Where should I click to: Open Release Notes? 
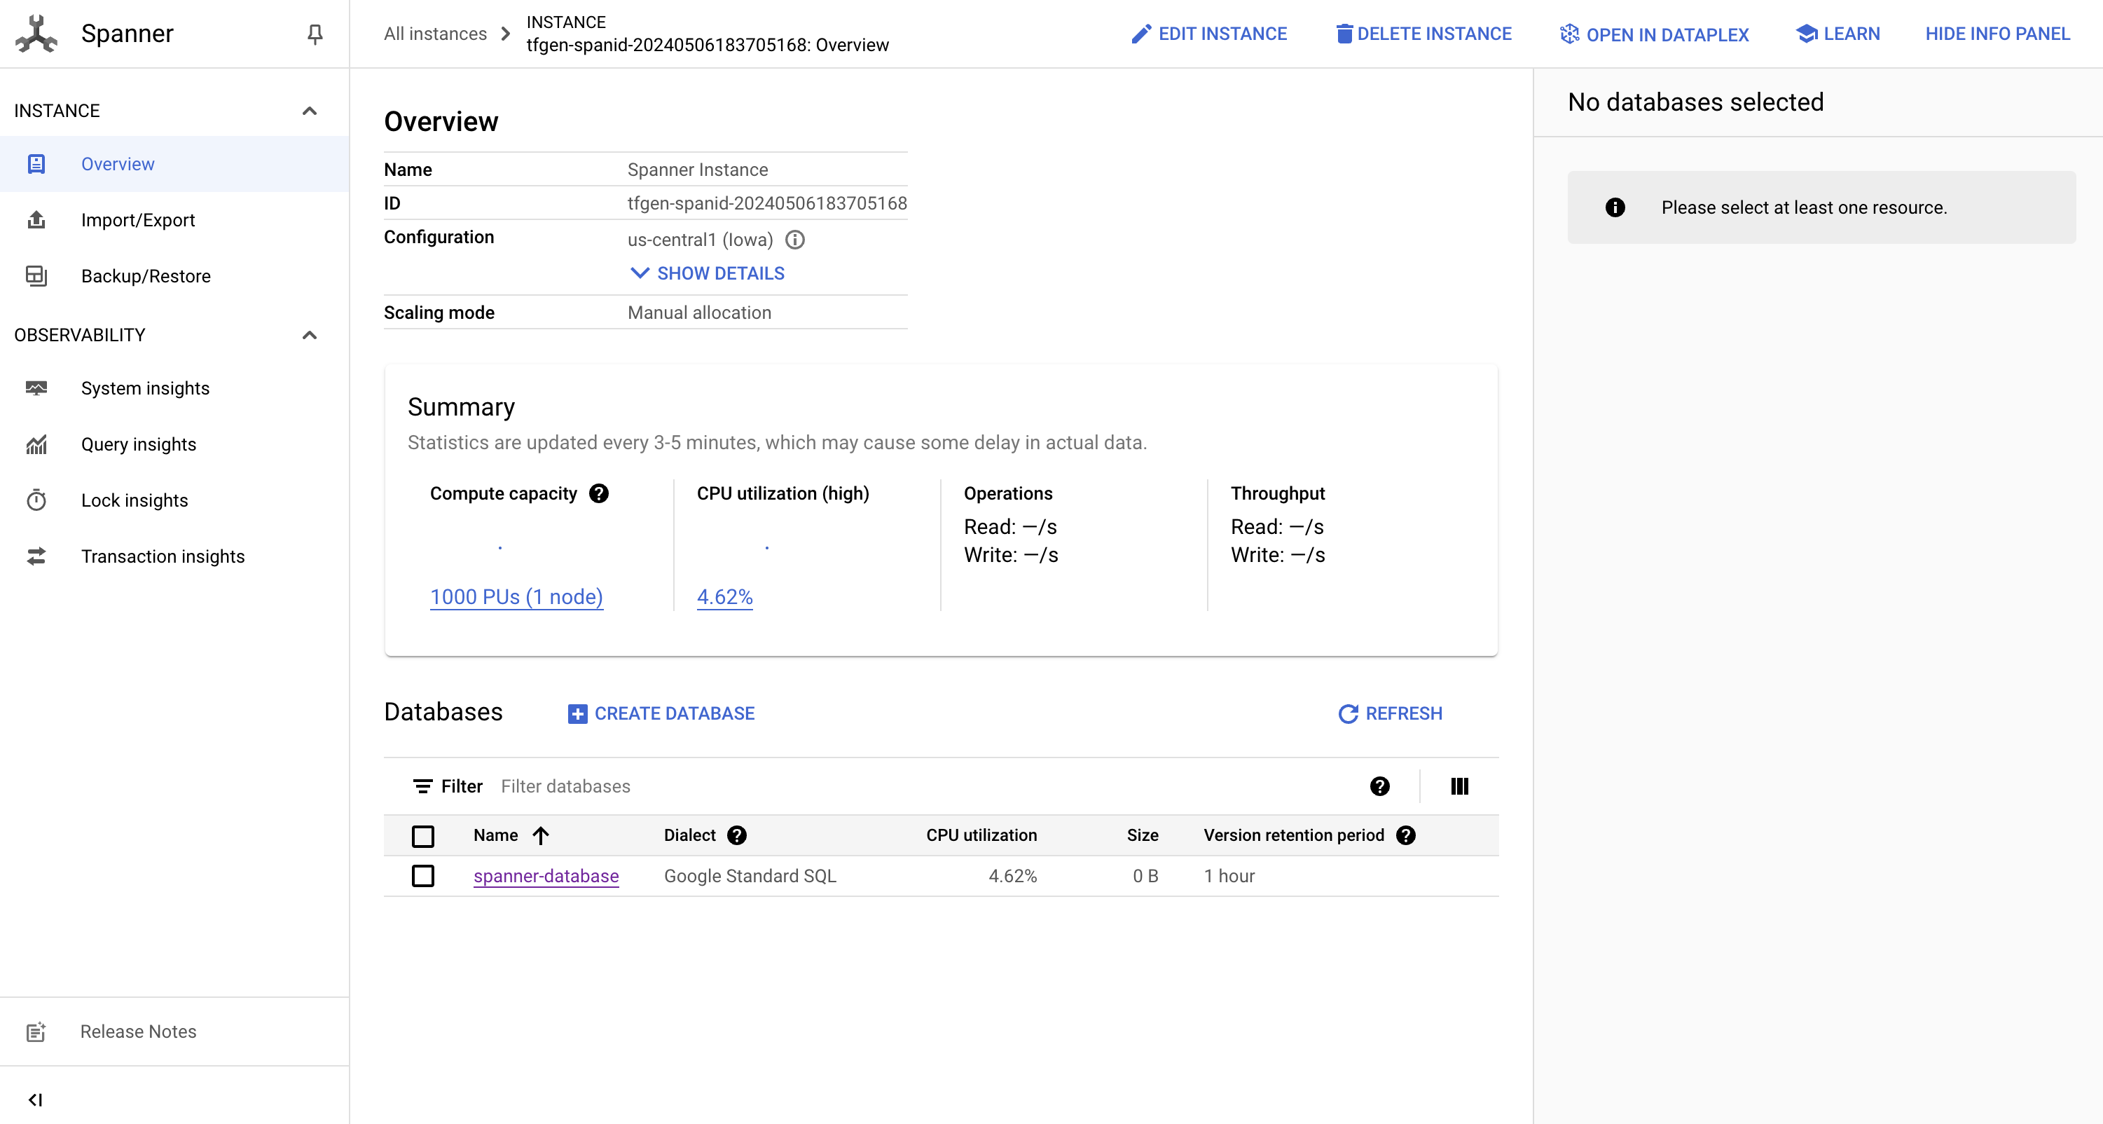point(138,1032)
